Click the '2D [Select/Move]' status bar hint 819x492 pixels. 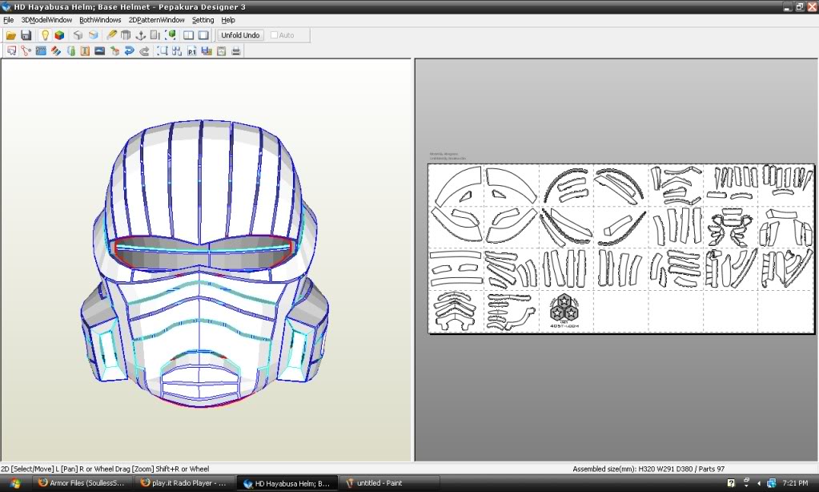[x=105, y=469]
